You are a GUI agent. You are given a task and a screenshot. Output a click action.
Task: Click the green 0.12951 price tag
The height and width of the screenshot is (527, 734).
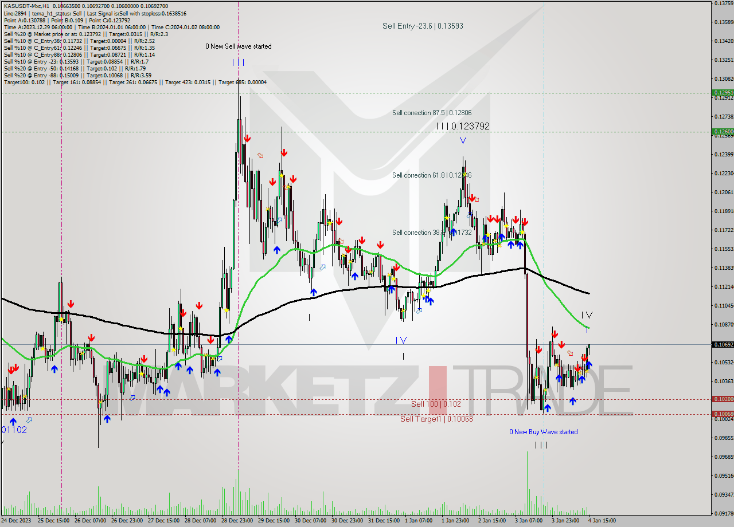[x=723, y=92]
